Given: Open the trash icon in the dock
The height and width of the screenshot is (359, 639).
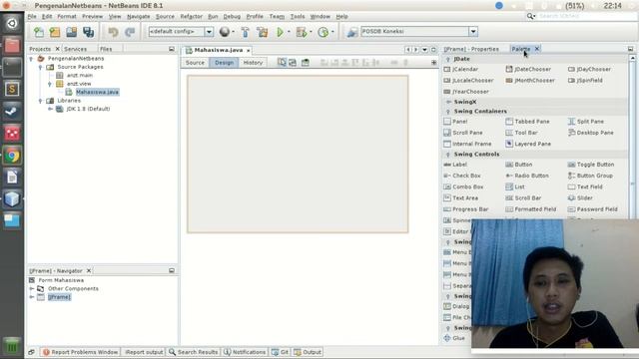Looking at the screenshot, I should [x=12, y=346].
